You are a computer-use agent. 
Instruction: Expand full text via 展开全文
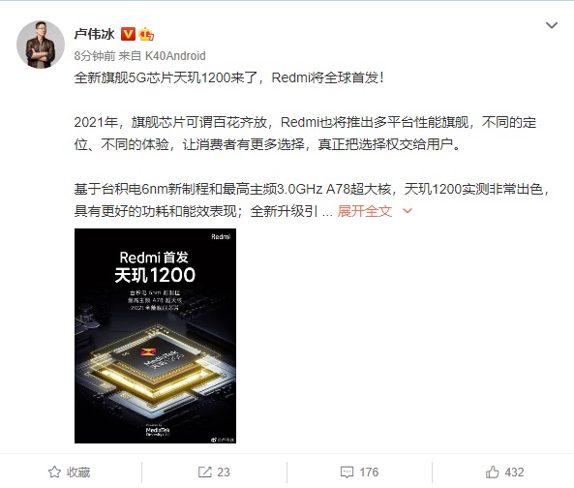(365, 211)
